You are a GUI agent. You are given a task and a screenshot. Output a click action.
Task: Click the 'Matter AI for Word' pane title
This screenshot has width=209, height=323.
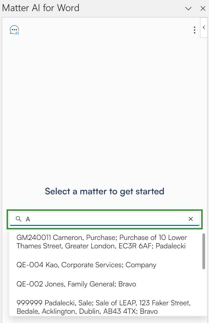[41, 8]
